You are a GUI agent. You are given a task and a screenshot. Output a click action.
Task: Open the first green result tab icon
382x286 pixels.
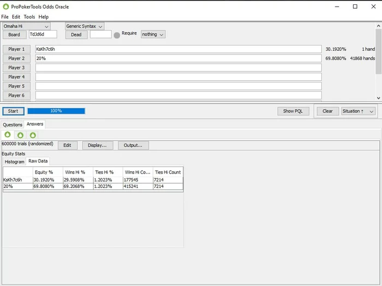click(x=8, y=135)
